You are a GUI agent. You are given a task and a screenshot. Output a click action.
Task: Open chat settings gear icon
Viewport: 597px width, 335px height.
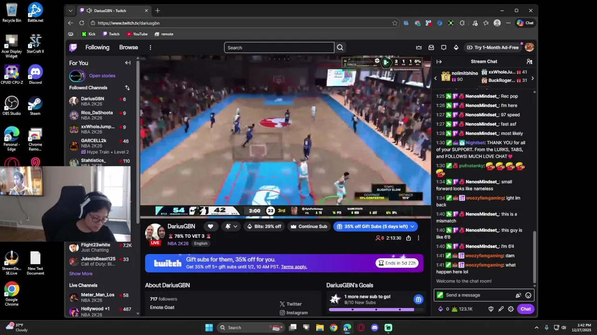(x=511, y=309)
